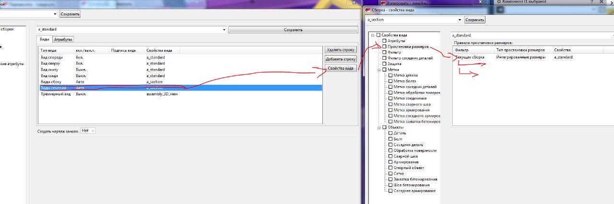Image resolution: width=614 pixels, height=204 pixels.
Task: Click the Удалить строку button
Action: (341, 50)
